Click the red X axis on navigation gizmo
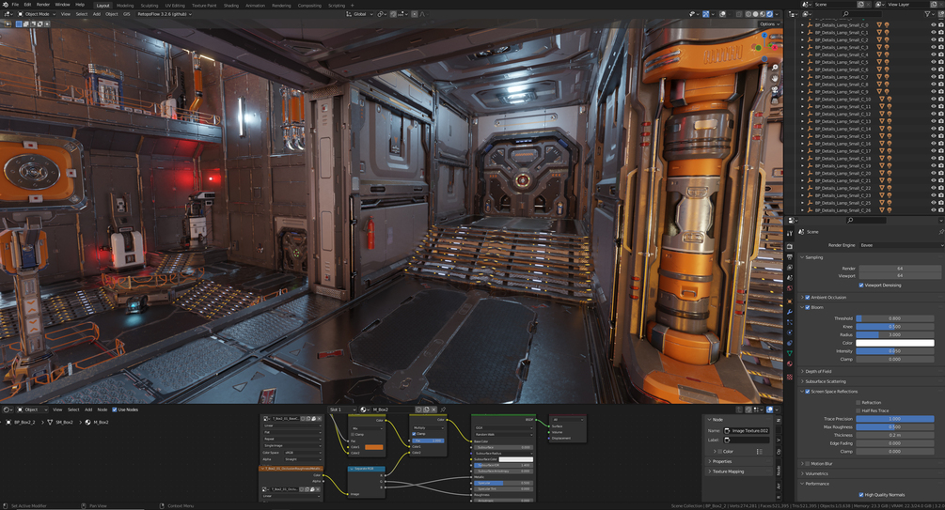 pos(775,46)
